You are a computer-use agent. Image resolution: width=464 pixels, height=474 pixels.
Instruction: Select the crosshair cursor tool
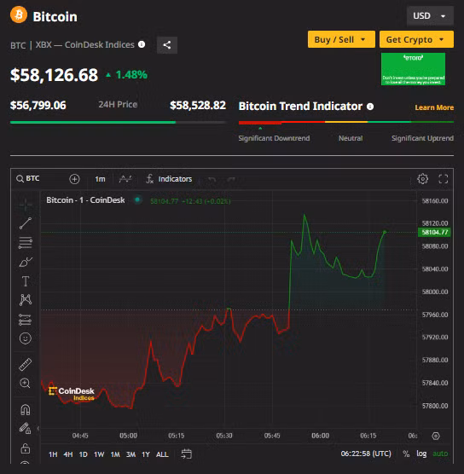[26, 205]
